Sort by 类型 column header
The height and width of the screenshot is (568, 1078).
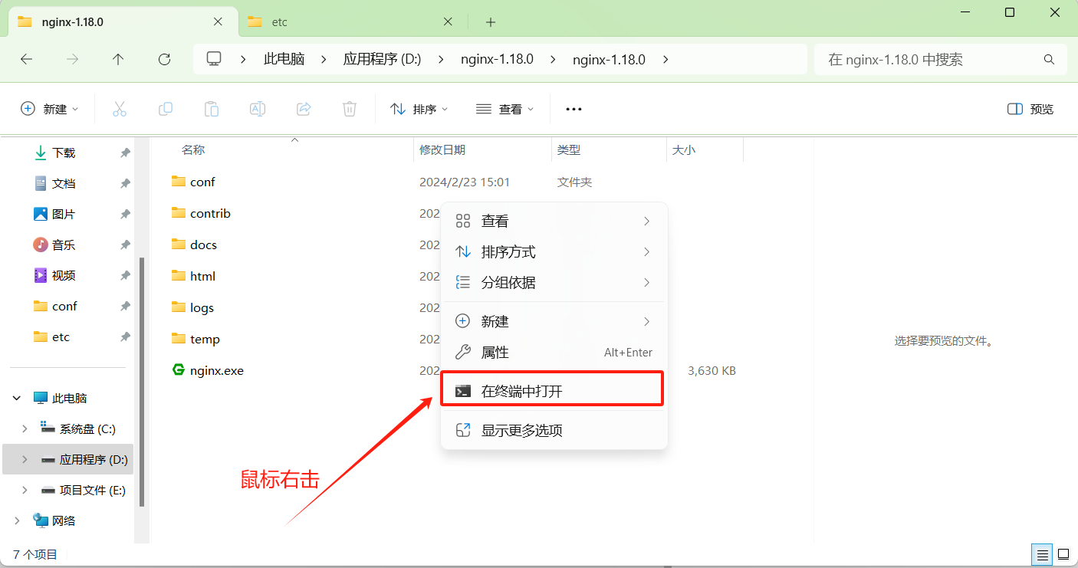569,150
